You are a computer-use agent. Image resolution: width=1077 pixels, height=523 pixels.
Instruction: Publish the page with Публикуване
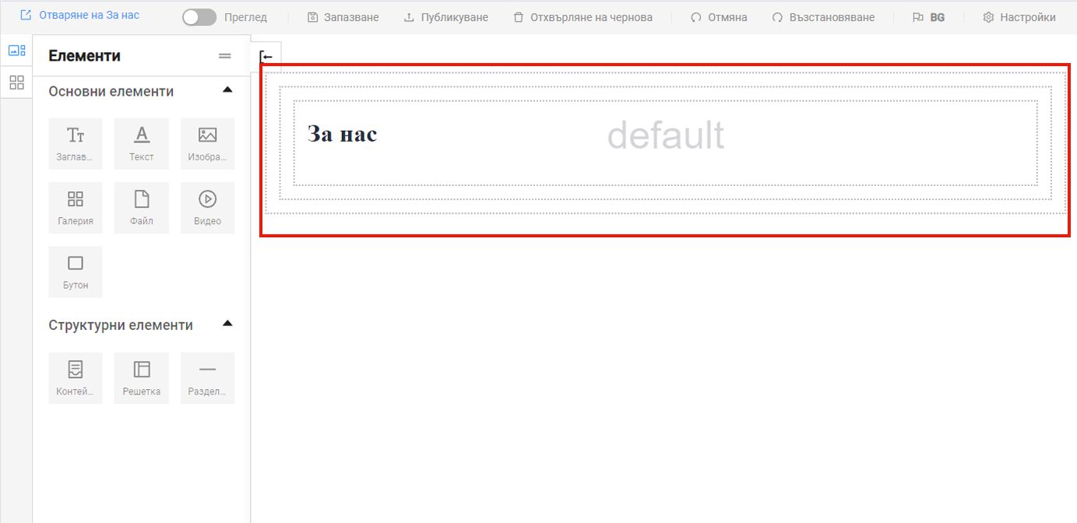(446, 16)
